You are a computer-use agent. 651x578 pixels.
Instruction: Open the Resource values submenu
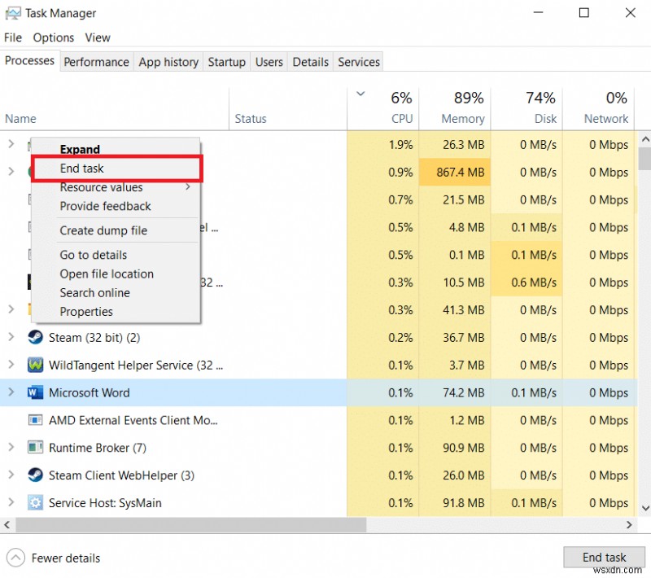tap(101, 187)
